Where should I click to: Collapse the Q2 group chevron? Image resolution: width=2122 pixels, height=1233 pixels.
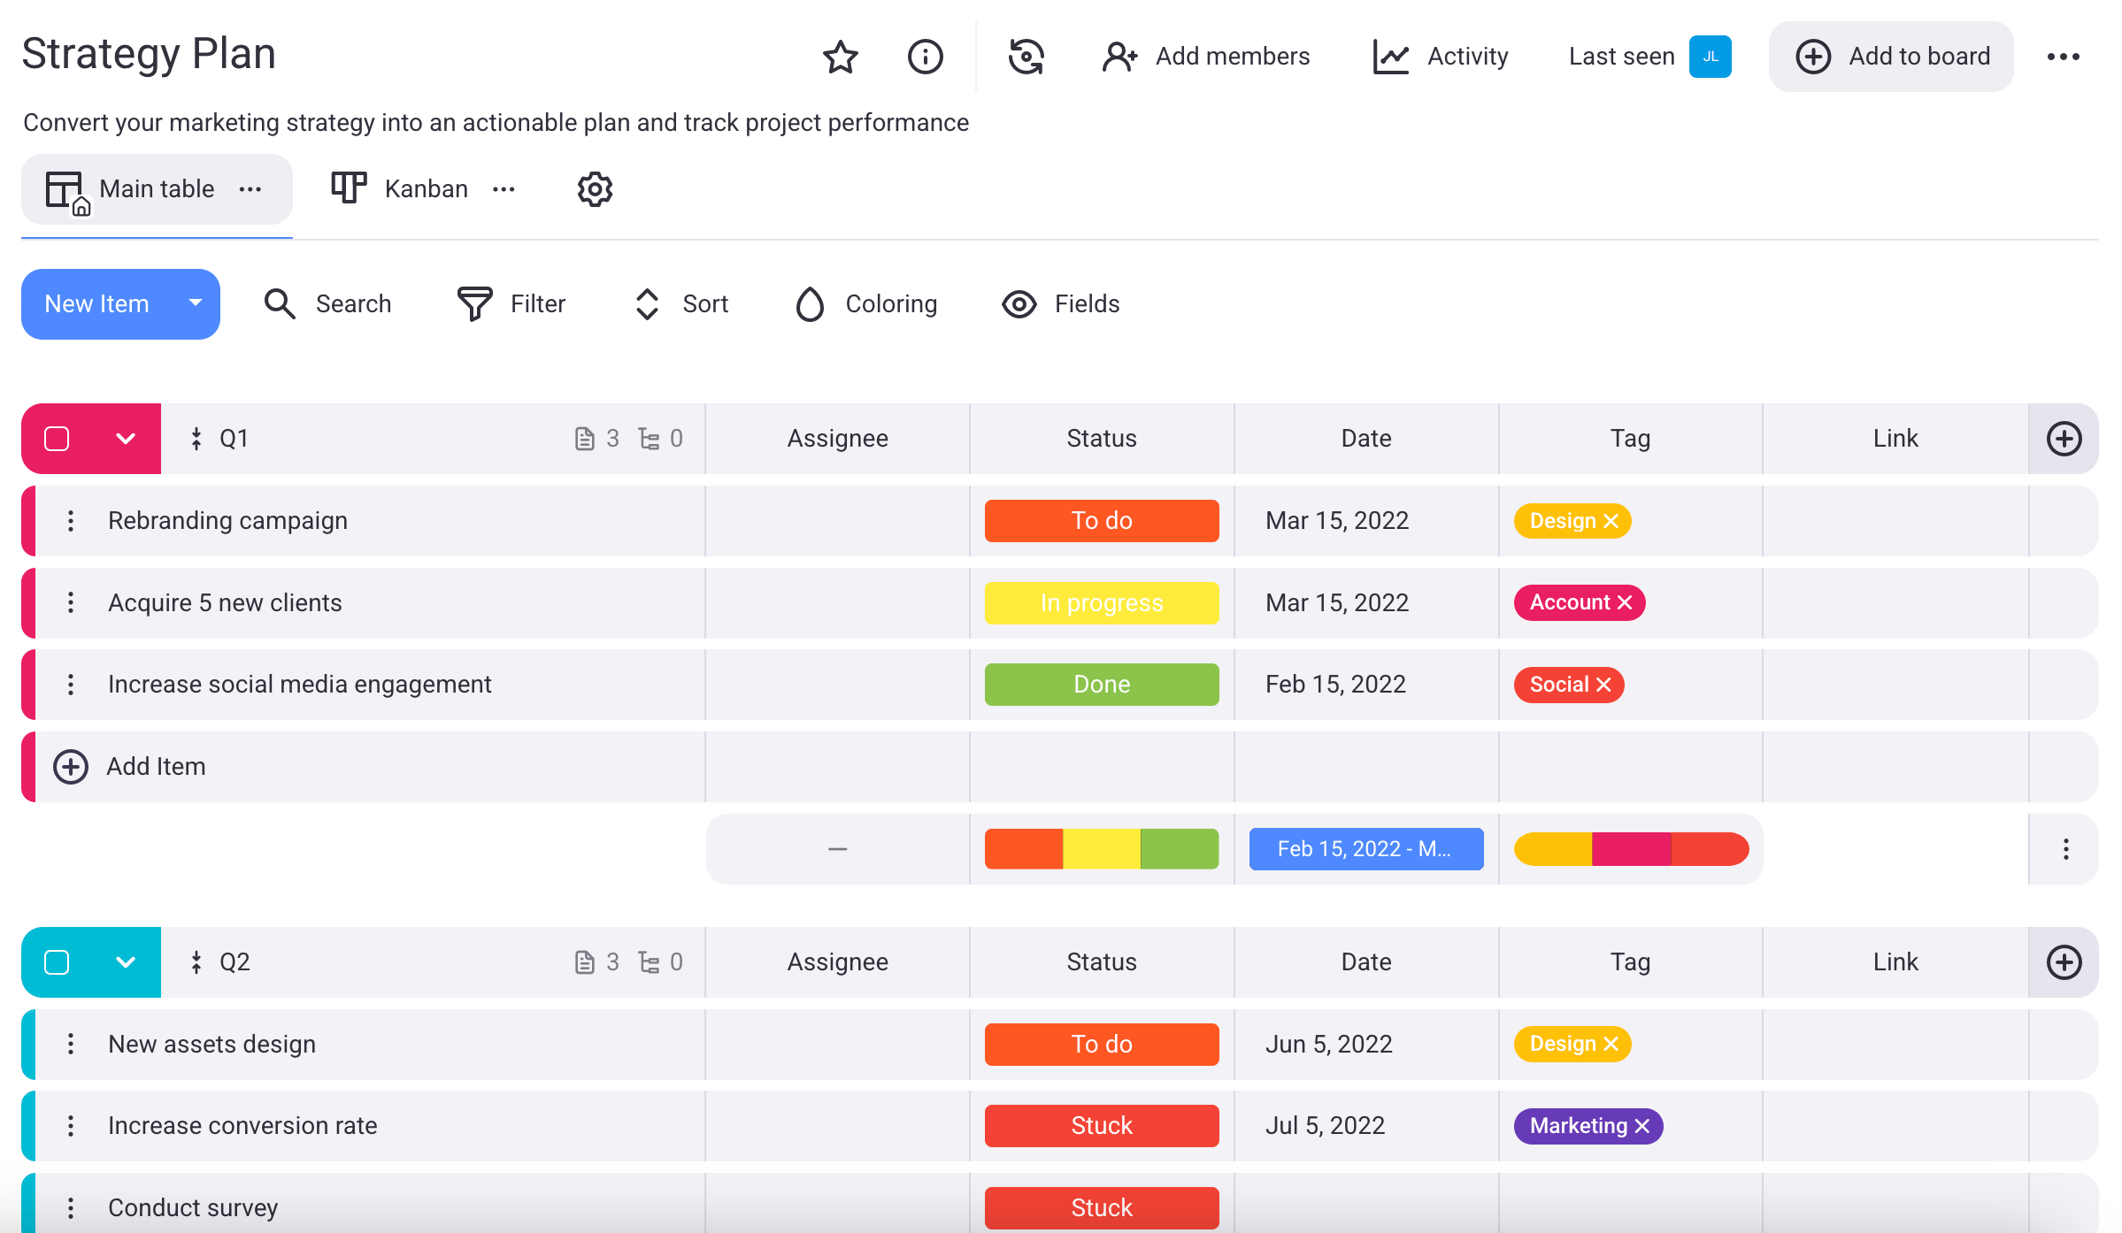(126, 962)
